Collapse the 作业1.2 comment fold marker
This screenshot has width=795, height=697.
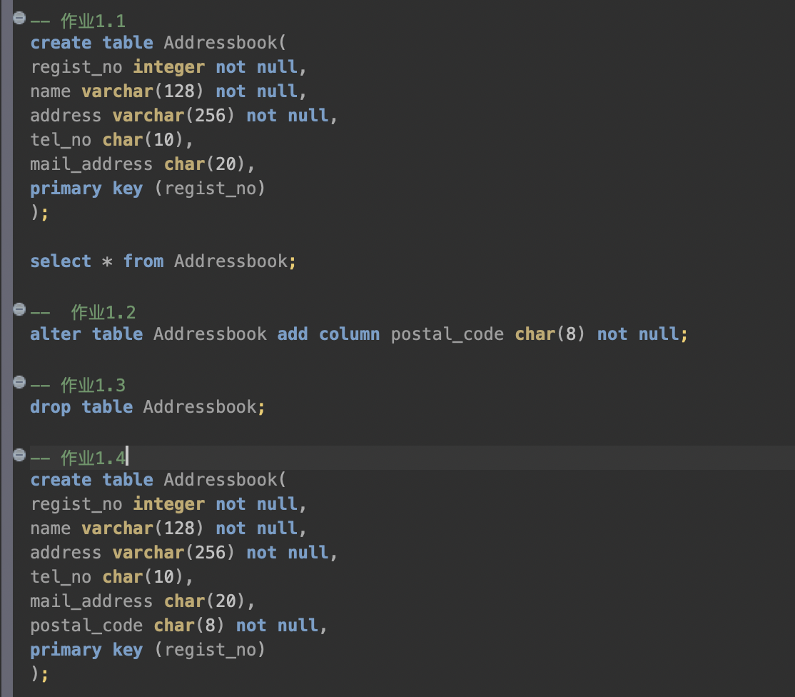pyautogui.click(x=19, y=309)
